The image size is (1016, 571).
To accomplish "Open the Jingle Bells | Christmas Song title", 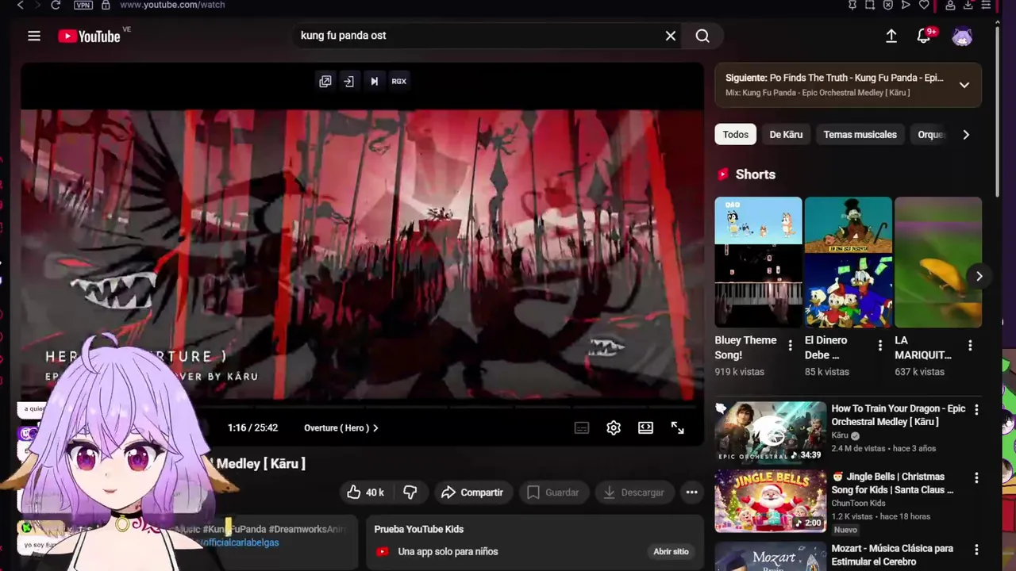I will pos(893,484).
